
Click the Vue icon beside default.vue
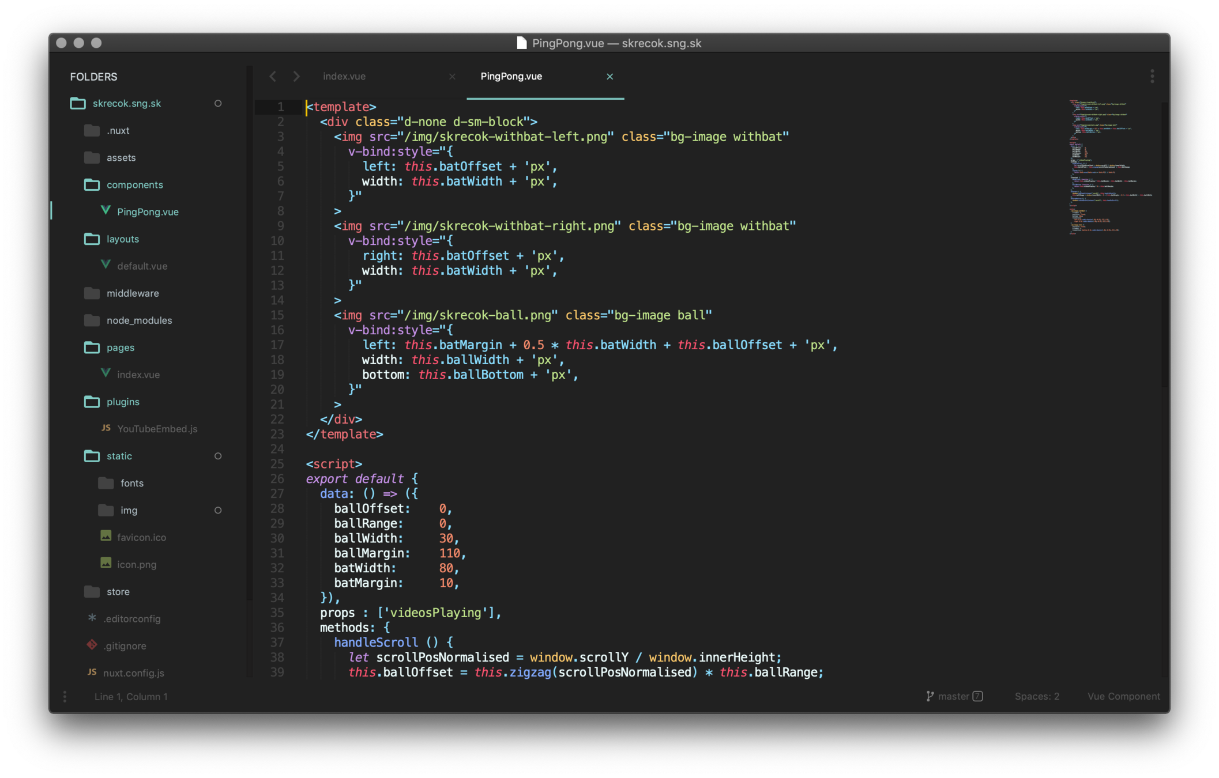(106, 265)
